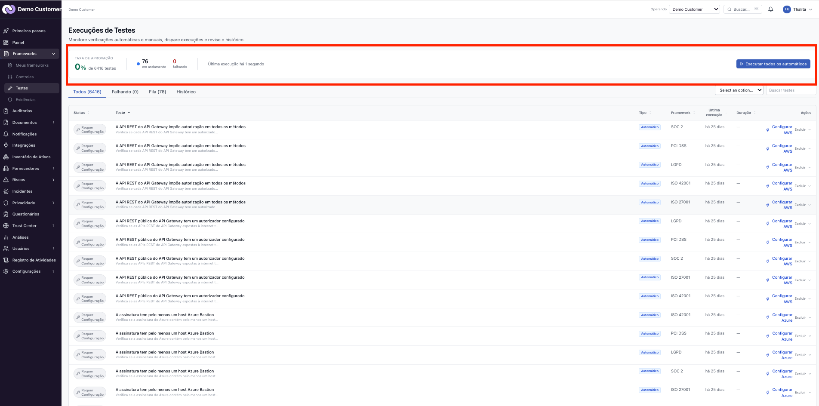Open Meus frameworks sidebar item
819x406 pixels.
[31, 65]
